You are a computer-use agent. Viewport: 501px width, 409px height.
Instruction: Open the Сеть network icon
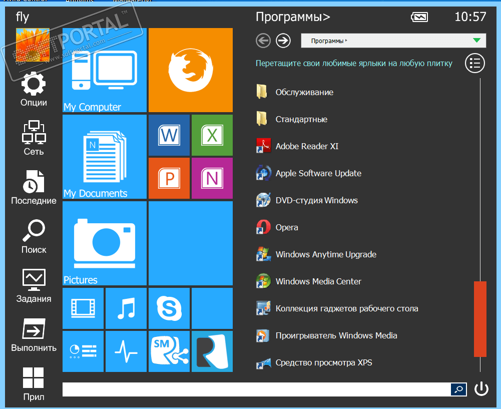34,138
